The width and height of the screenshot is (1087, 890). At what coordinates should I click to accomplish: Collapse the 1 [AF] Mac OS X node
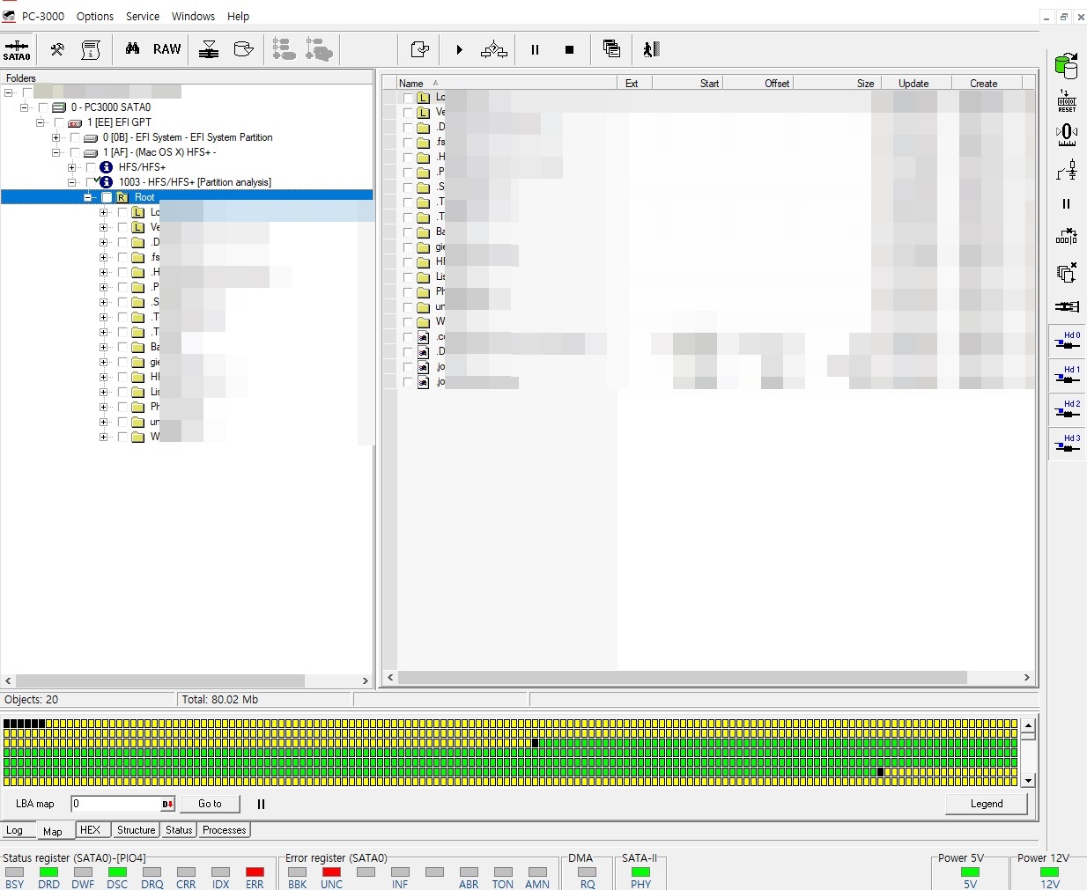[x=56, y=152]
